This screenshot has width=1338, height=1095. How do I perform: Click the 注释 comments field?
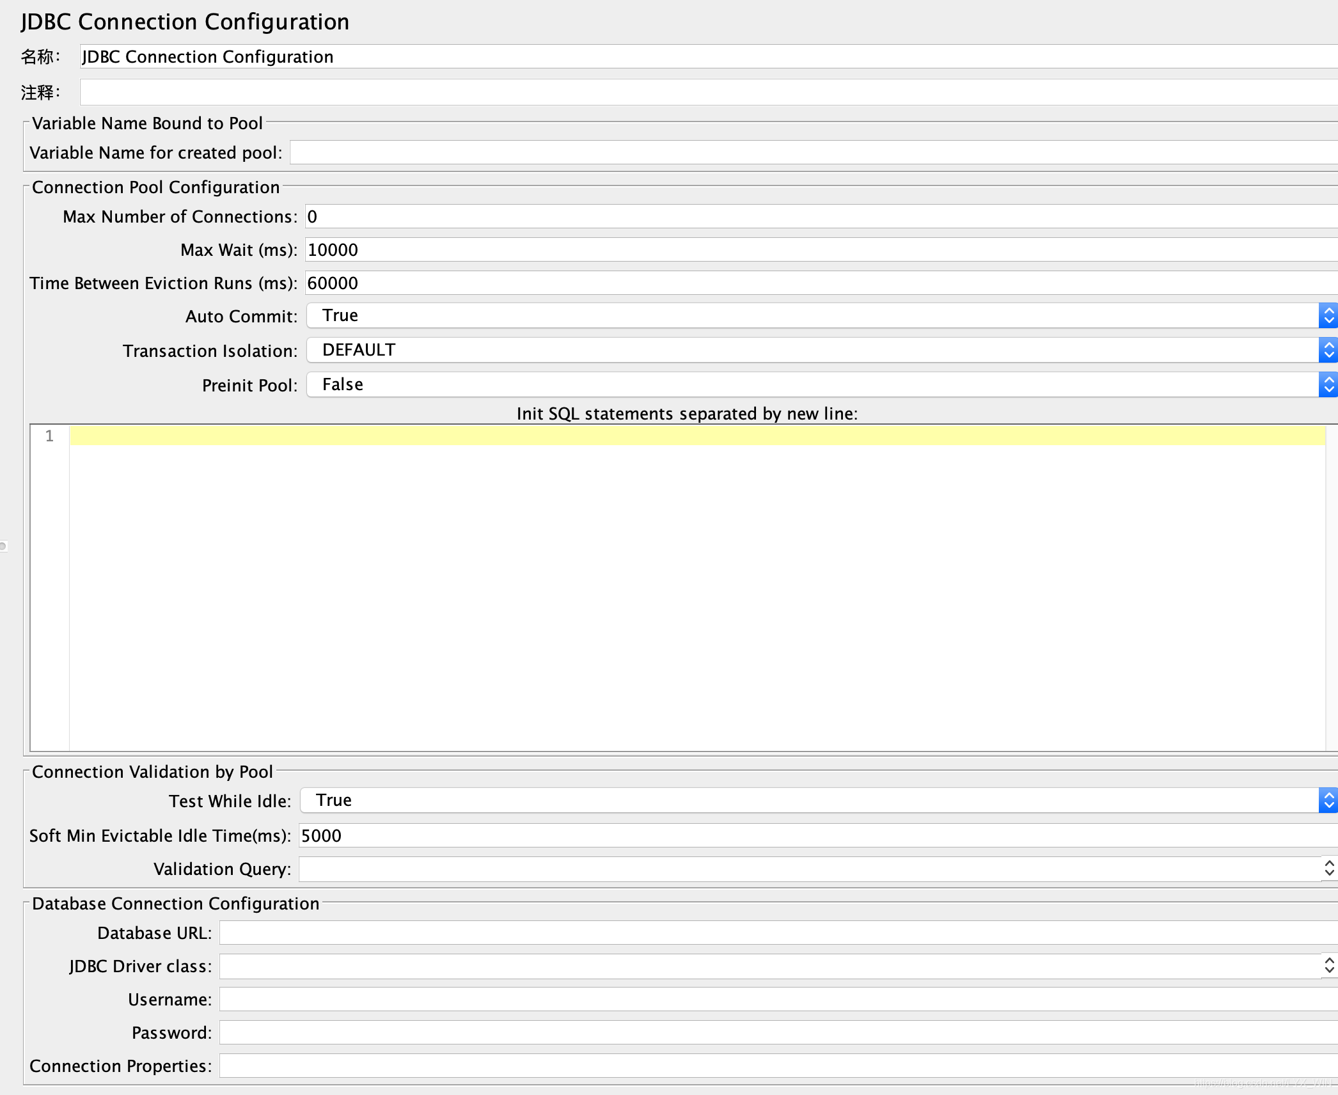coord(576,91)
